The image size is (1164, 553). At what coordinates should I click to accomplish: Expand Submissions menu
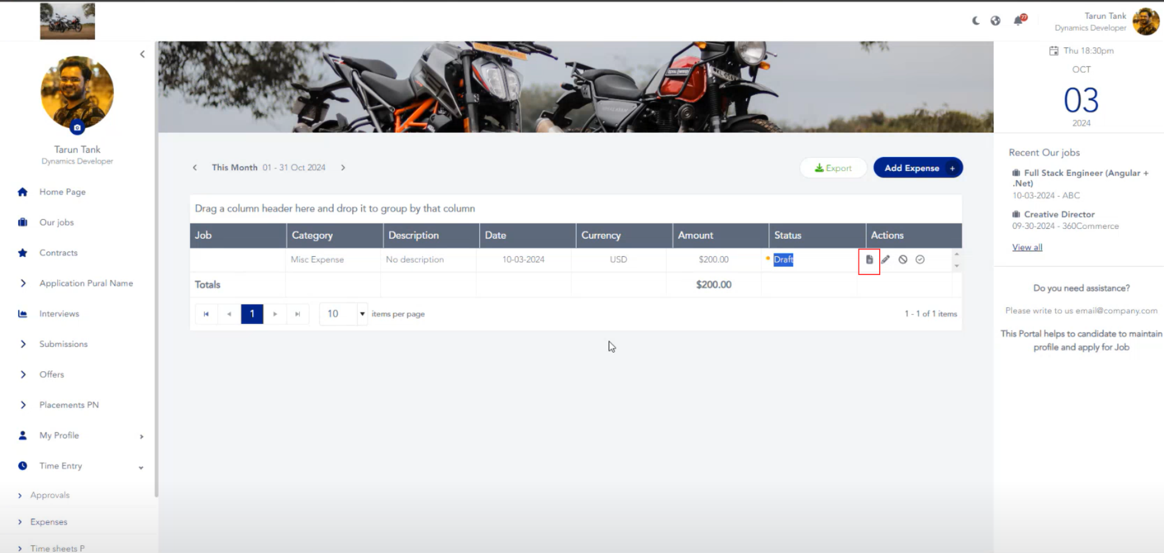[64, 344]
